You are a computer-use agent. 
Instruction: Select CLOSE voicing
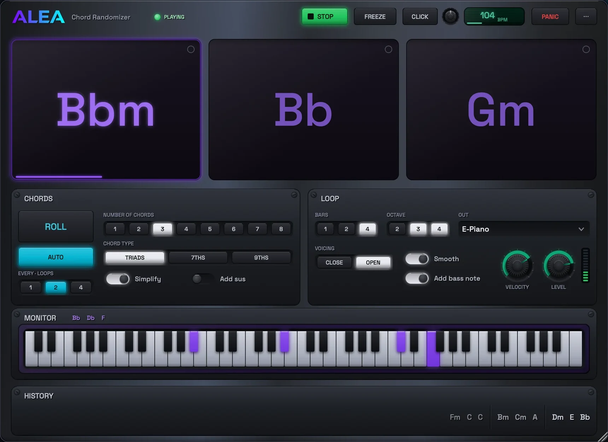coord(334,262)
